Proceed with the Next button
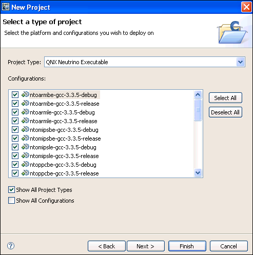This screenshot has height=255, width=253. coord(146,246)
